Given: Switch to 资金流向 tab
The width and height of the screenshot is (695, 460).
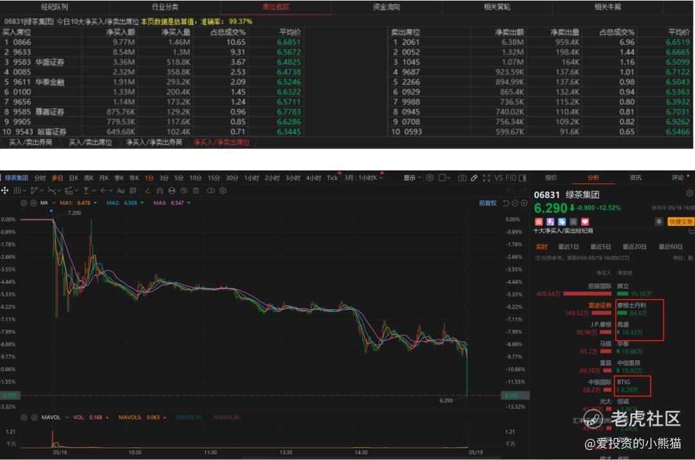Looking at the screenshot, I should [x=386, y=6].
